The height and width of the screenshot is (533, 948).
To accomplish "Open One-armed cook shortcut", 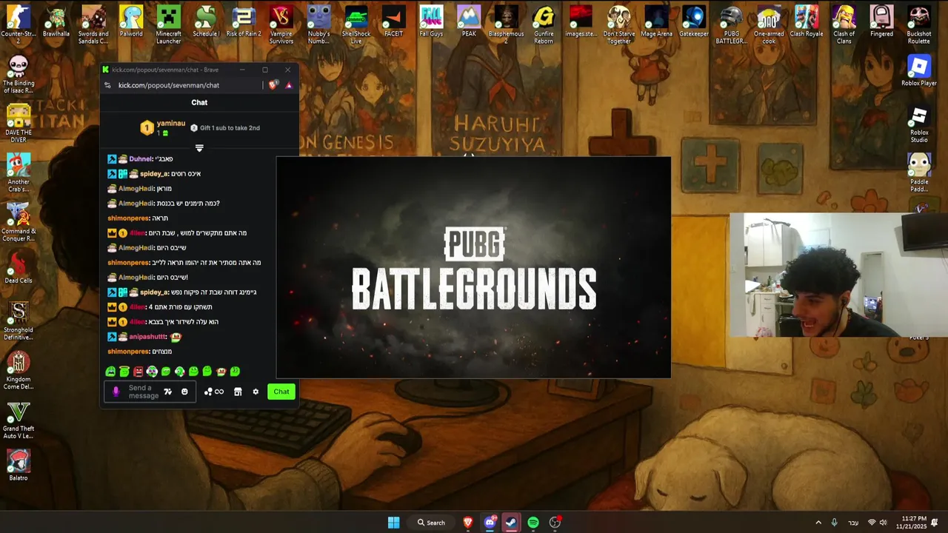I will coord(769,24).
